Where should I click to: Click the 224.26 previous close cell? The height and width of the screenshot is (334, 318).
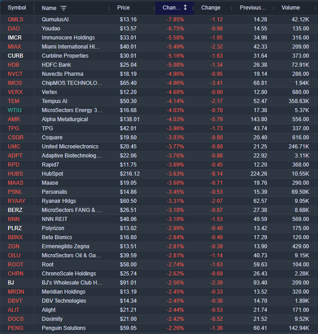tap(258, 174)
